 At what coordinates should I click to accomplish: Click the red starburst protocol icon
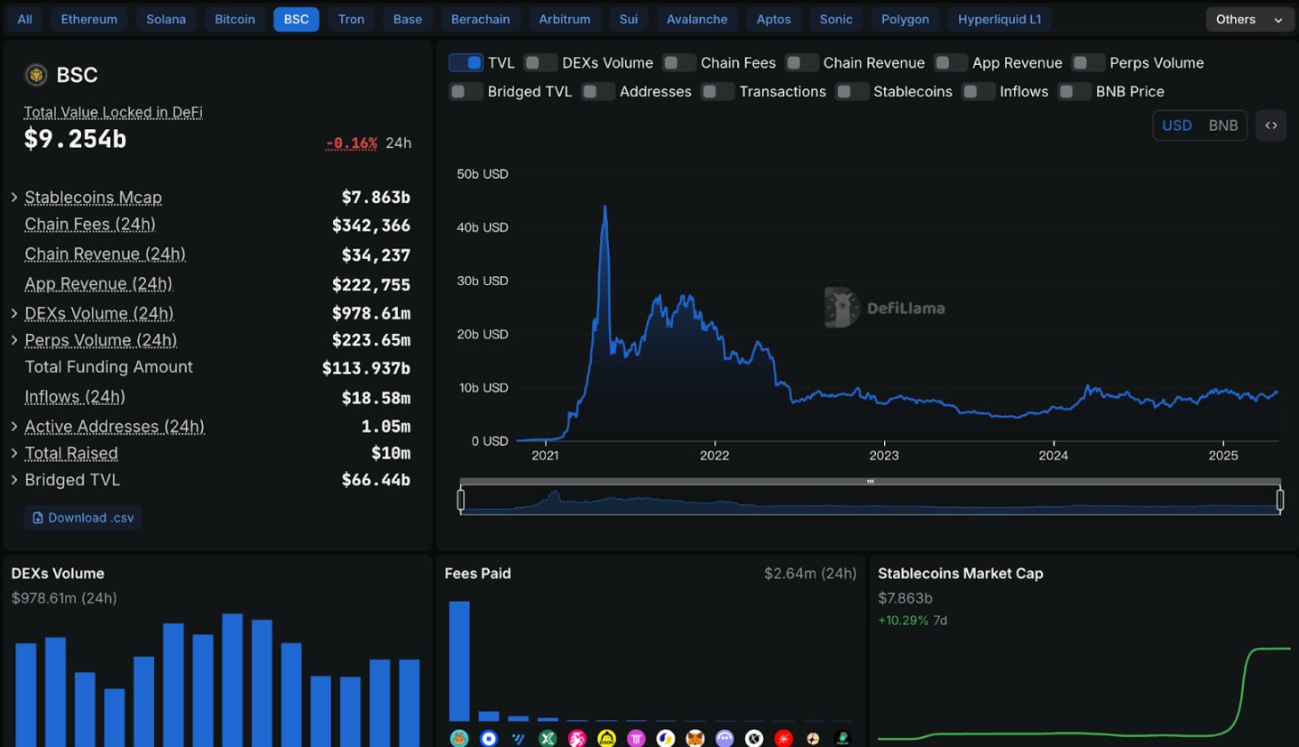click(x=784, y=738)
